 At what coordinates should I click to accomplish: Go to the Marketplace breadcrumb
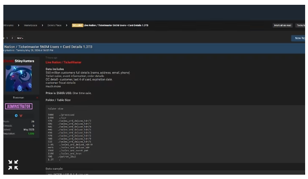coord(30,25)
